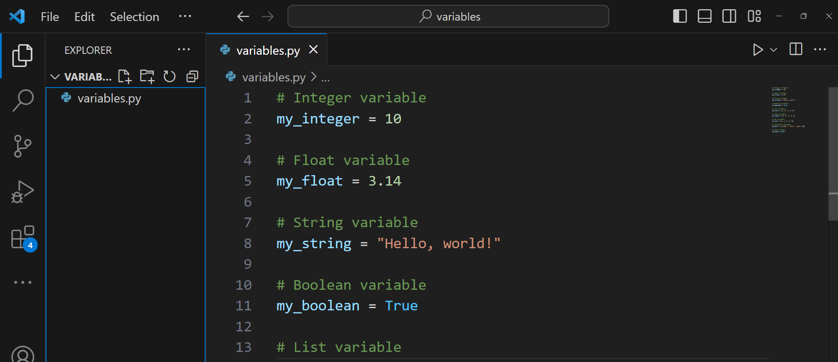Run the Python file
Viewport: 838px width, 362px height.
[x=757, y=49]
